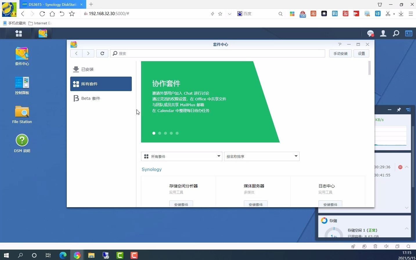Image resolution: width=416 pixels, height=260 pixels.
Task: Minimize the widget panel
Action: 390,110
